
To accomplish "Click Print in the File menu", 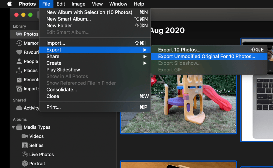I will coord(54,107).
